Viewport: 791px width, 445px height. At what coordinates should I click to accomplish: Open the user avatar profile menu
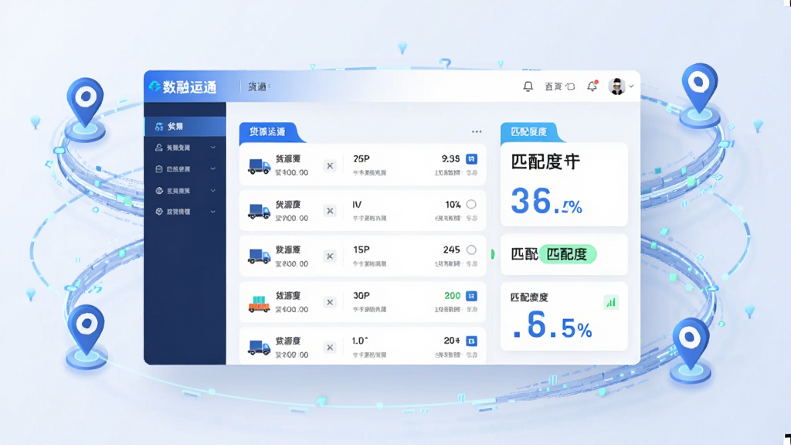(616, 87)
